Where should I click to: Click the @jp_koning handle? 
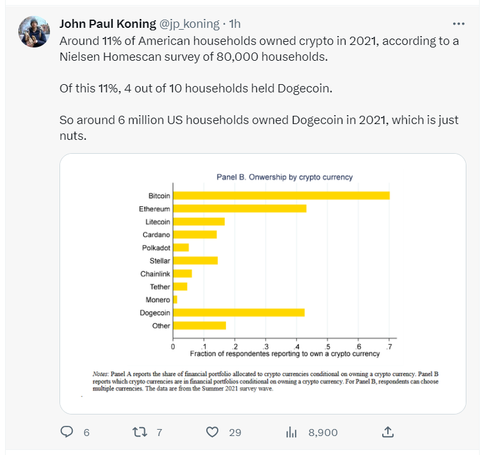pyautogui.click(x=189, y=24)
